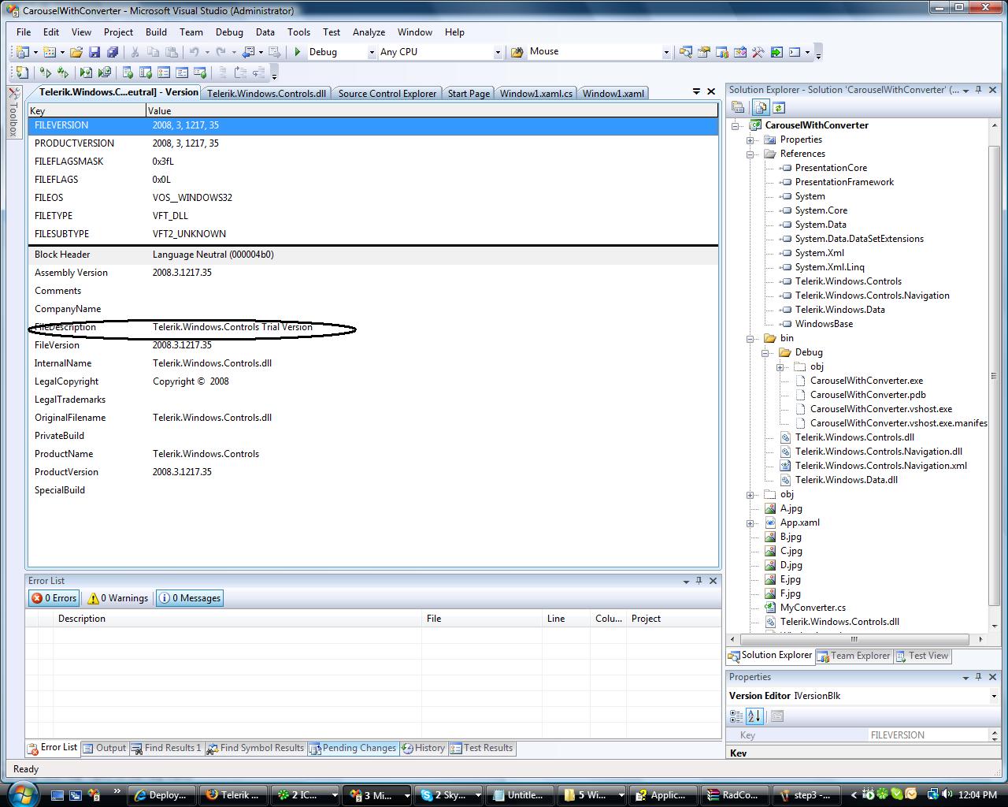
Task: Select the LegalCopyright row
Action: [373, 381]
